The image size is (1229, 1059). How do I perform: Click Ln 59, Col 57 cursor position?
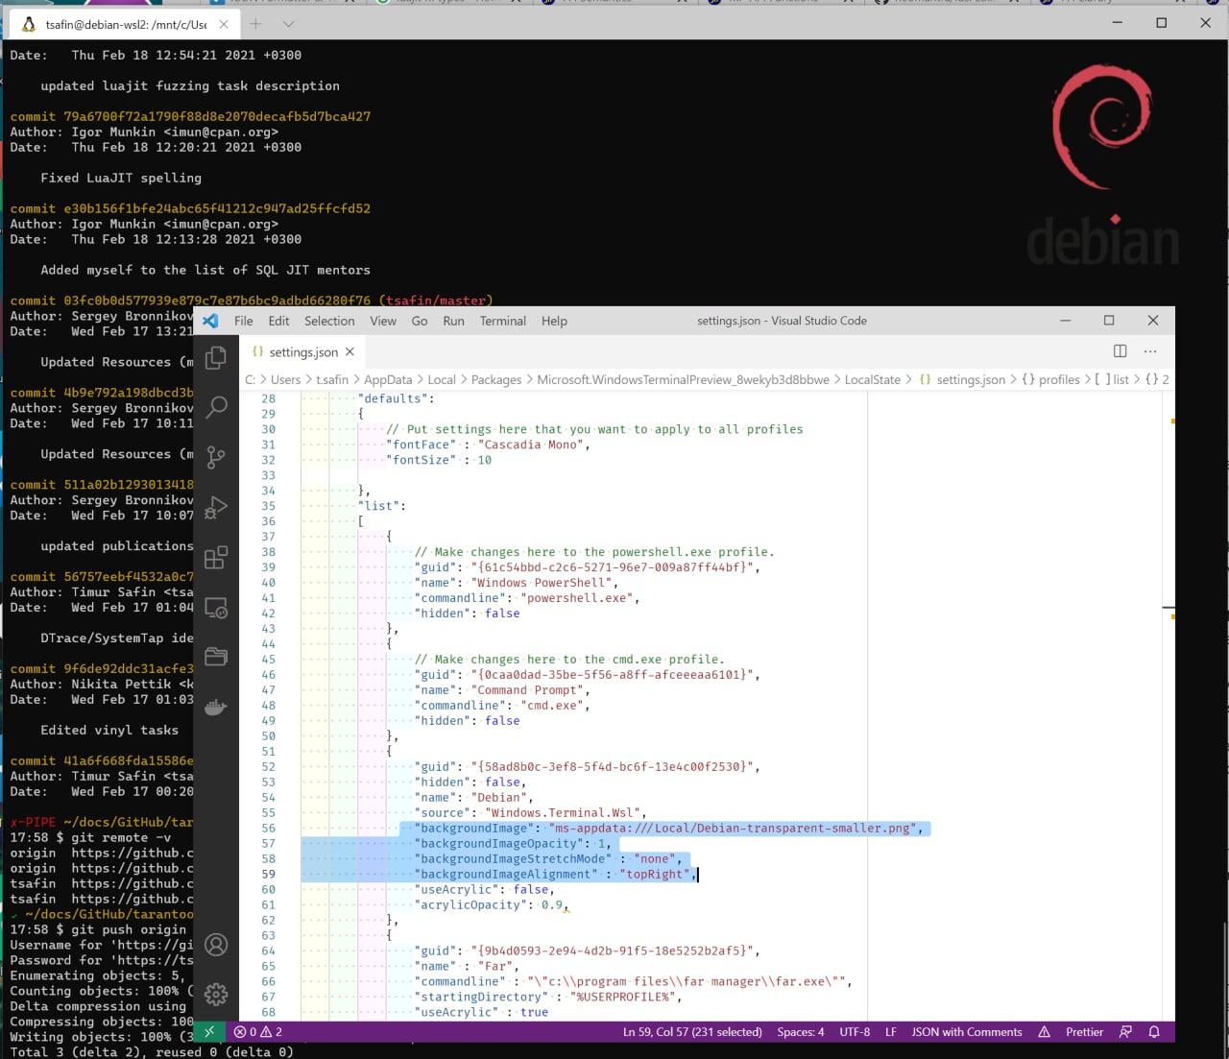point(692,1032)
